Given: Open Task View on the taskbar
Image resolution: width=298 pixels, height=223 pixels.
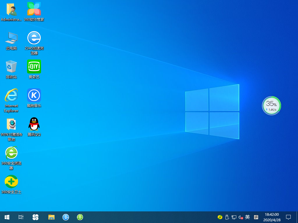Looking at the screenshot, I should [20, 217].
